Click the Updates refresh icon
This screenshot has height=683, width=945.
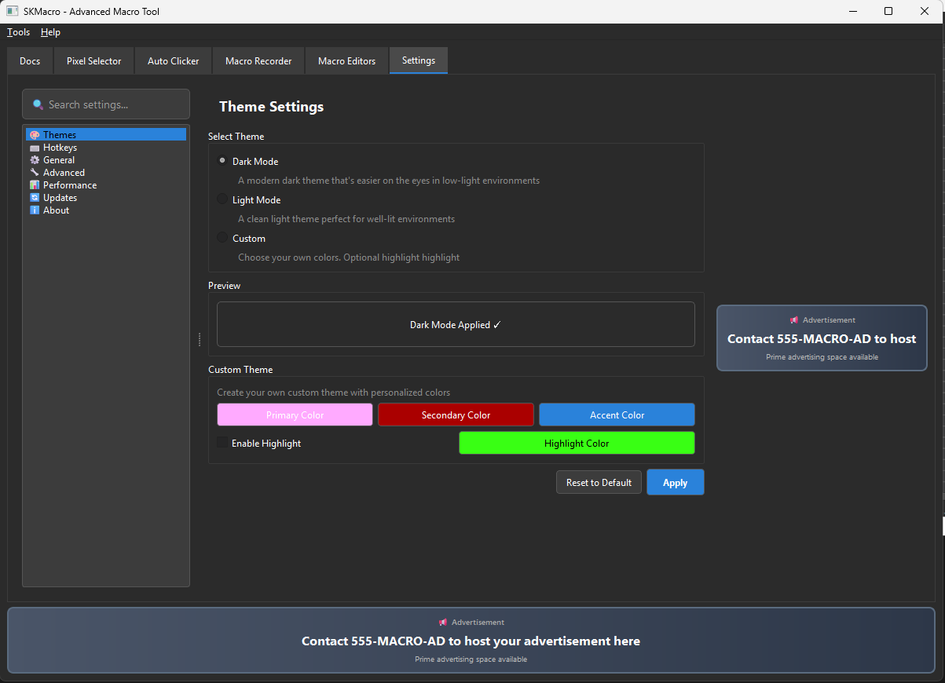pos(35,198)
